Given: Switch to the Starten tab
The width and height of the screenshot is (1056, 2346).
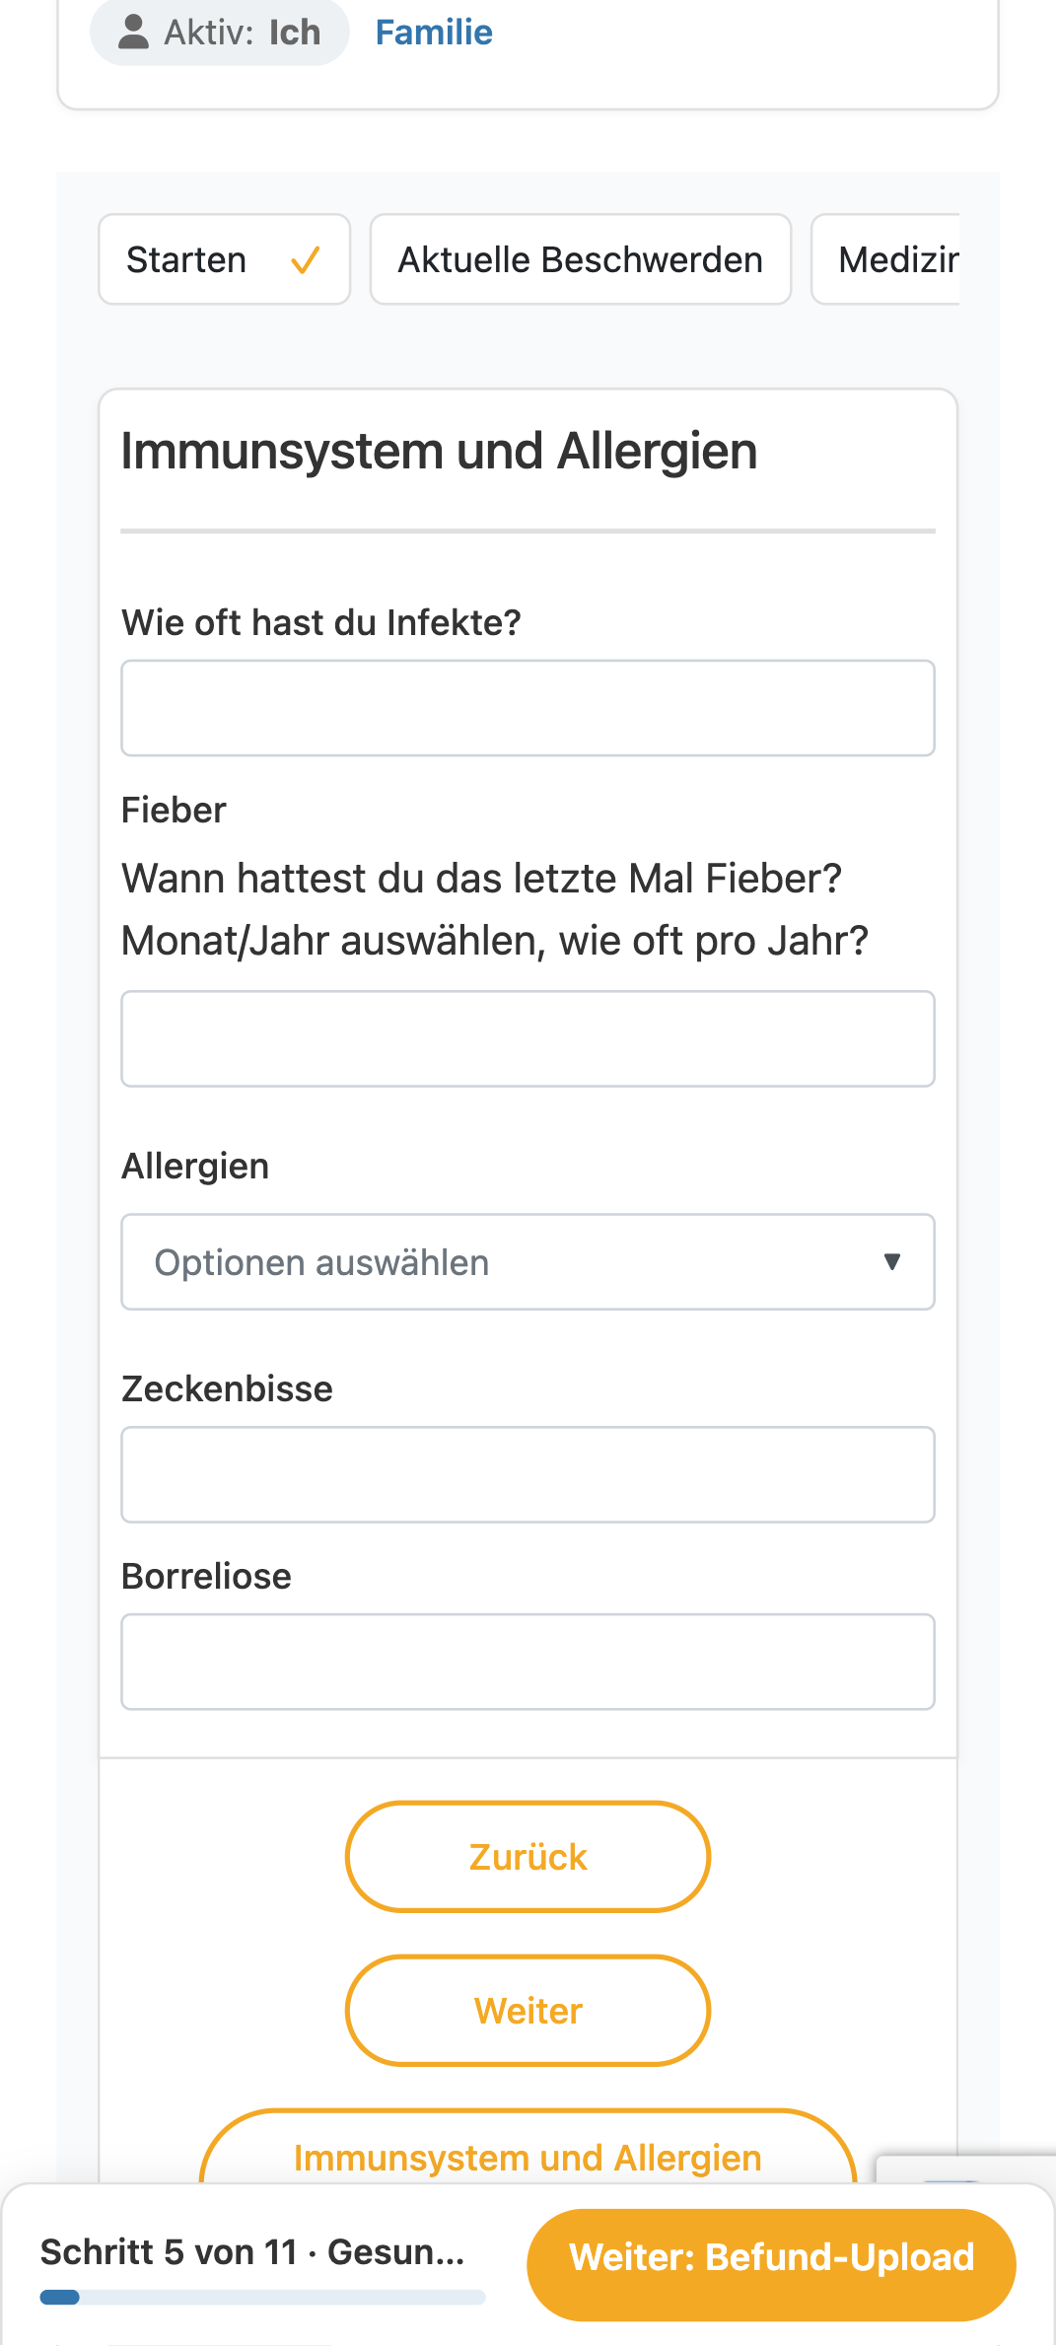Looking at the screenshot, I should (x=225, y=259).
